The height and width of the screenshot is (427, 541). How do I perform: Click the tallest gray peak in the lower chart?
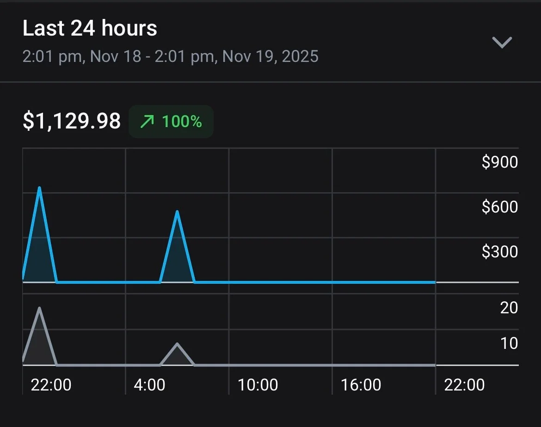tap(40, 309)
